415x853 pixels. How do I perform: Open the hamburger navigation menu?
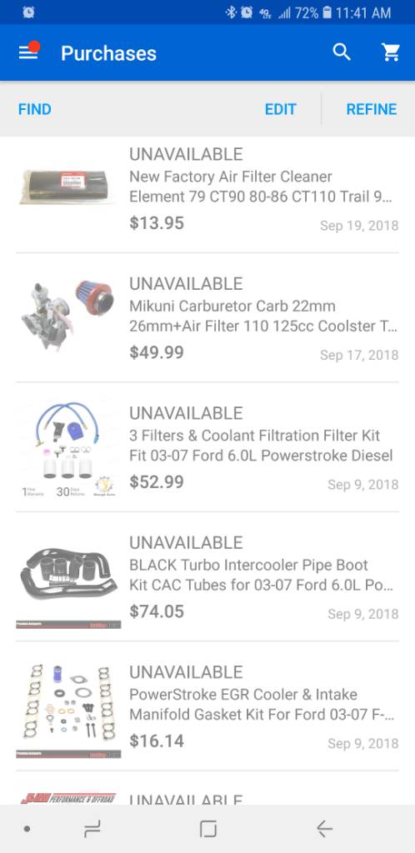pos(28,52)
